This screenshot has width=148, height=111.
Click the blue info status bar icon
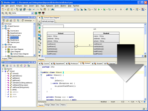[145, 102]
